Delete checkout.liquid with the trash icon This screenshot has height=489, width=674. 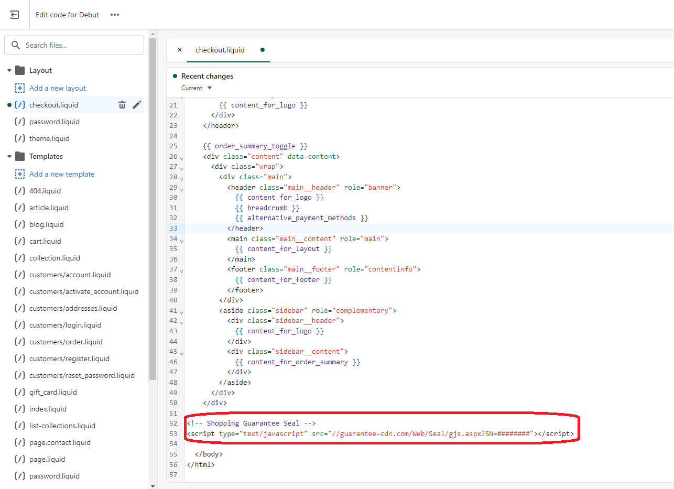tap(122, 105)
